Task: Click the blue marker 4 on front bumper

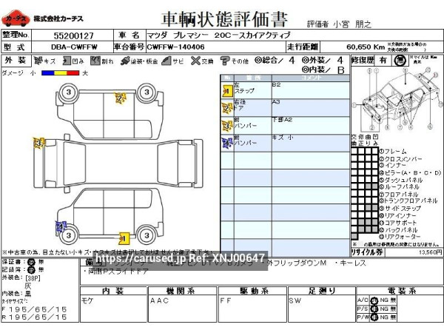Action: pos(60,226)
